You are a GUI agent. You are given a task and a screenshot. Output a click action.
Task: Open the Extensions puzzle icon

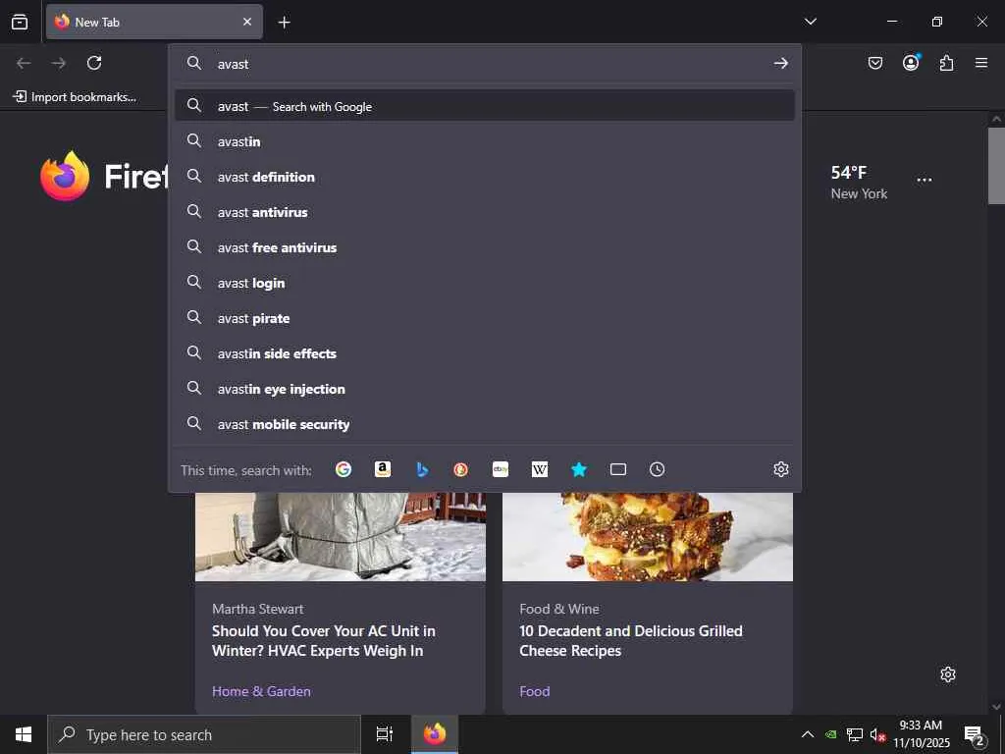[946, 63]
